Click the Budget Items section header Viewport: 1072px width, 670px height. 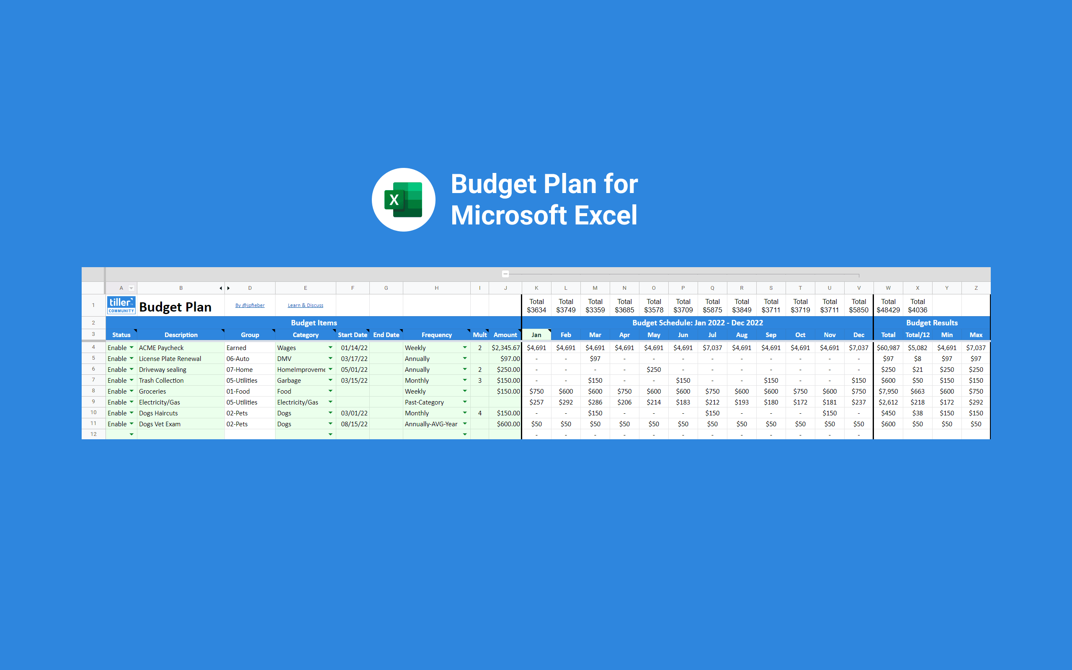(314, 322)
